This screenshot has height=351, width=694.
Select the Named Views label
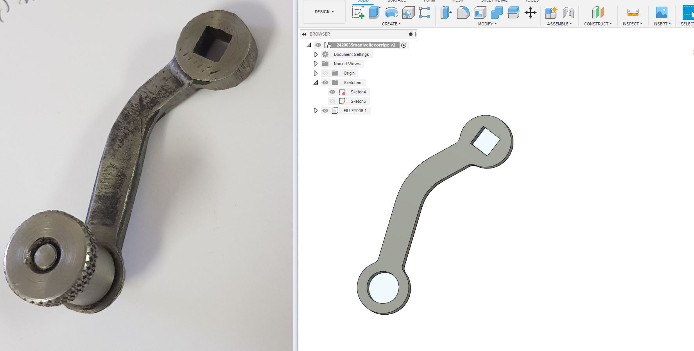point(347,64)
